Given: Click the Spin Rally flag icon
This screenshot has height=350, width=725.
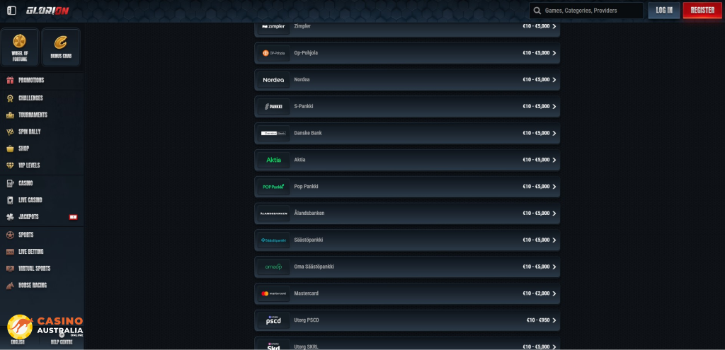Looking at the screenshot, I should click(x=10, y=132).
